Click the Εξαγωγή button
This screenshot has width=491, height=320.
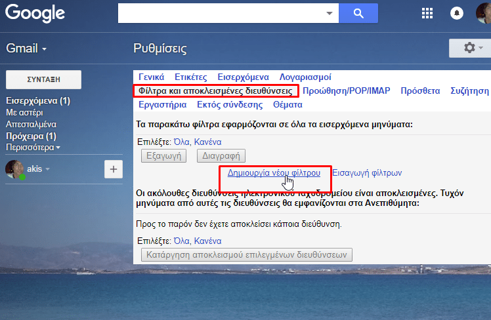tap(163, 156)
